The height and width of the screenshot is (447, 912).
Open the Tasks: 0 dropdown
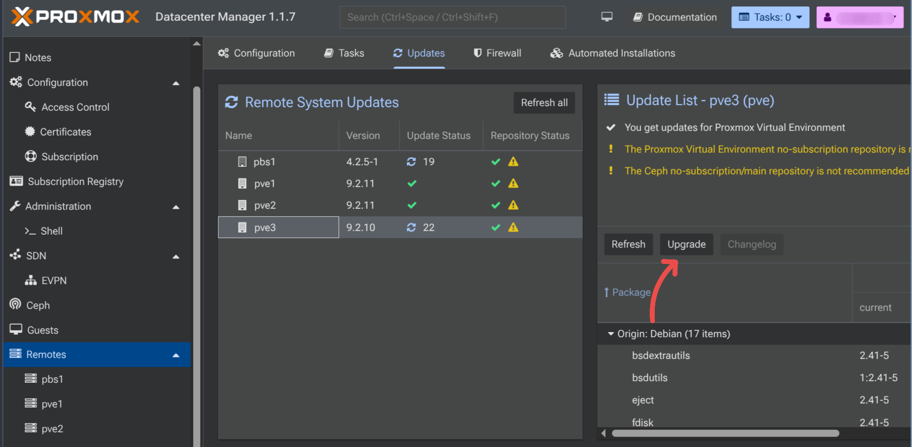click(770, 17)
